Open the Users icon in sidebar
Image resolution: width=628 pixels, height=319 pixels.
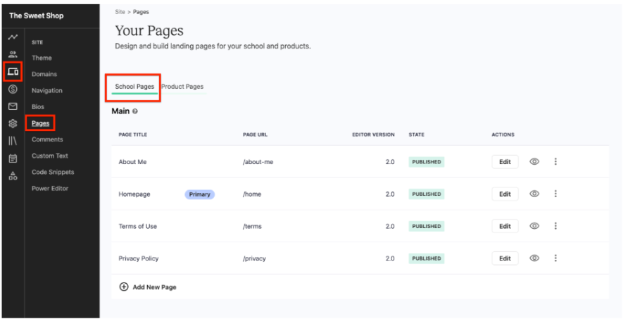[13, 54]
